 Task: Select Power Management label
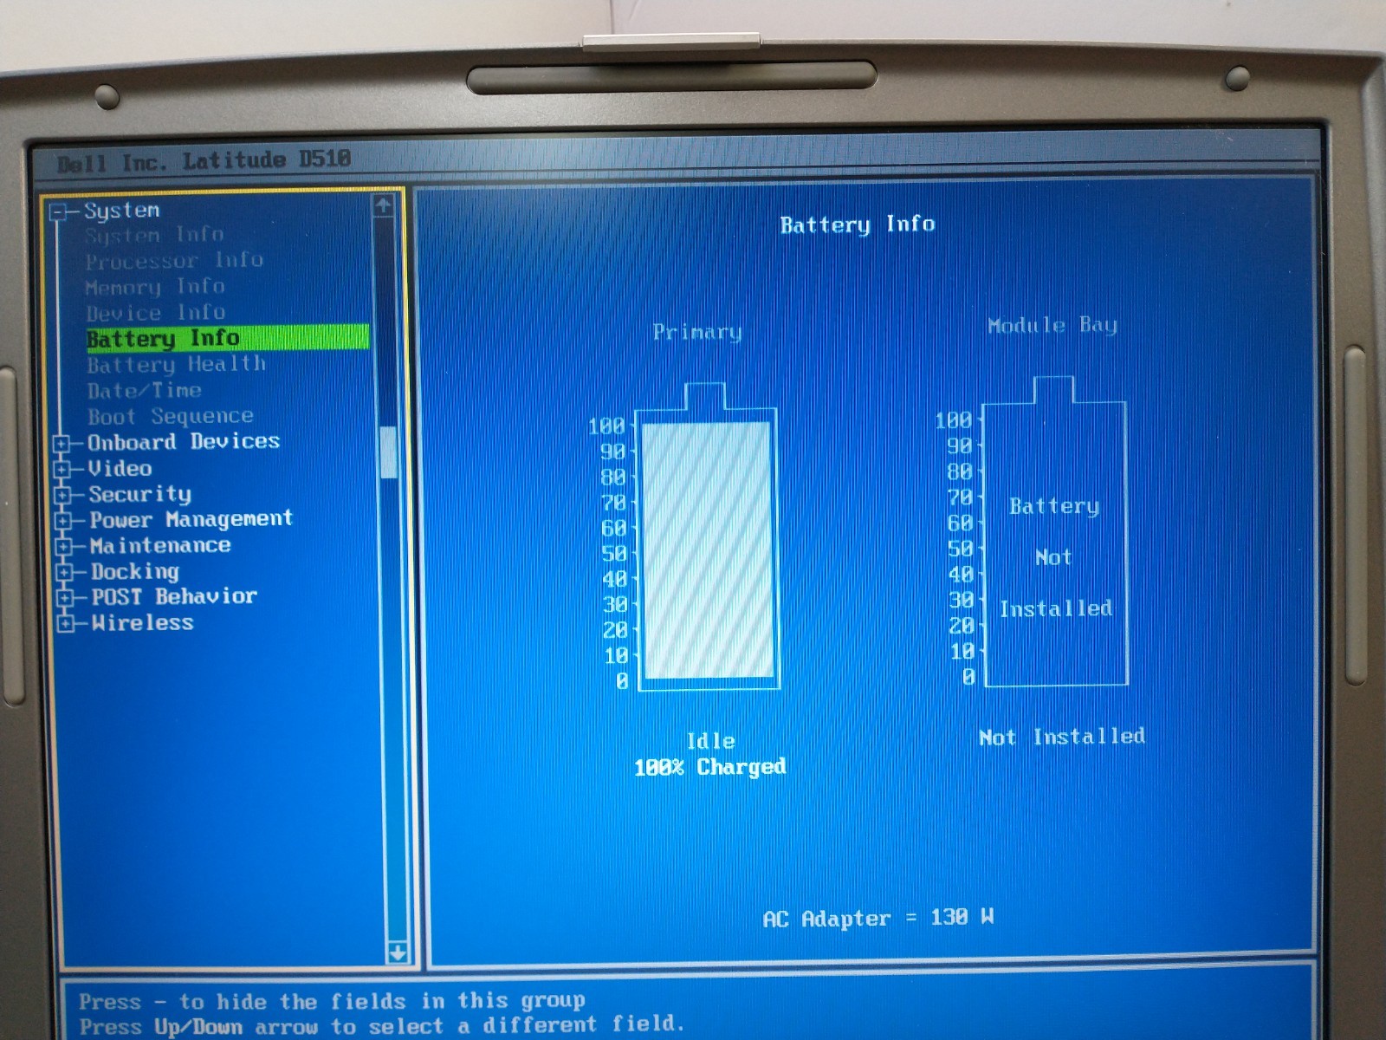191,520
